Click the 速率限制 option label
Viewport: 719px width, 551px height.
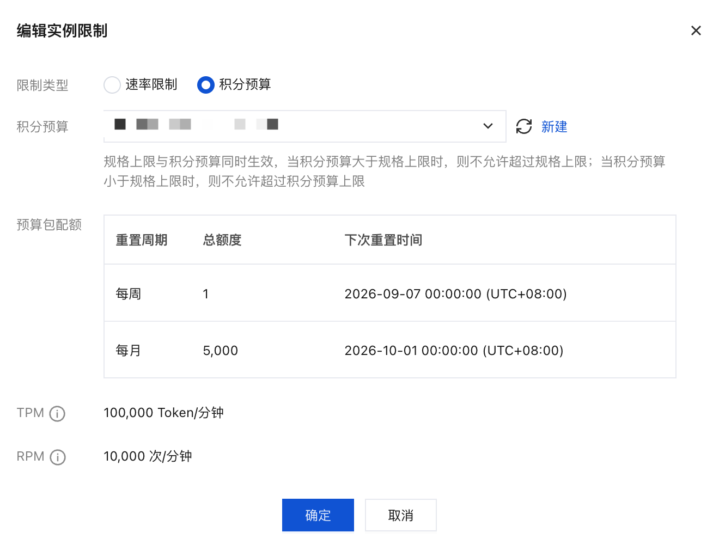click(151, 84)
